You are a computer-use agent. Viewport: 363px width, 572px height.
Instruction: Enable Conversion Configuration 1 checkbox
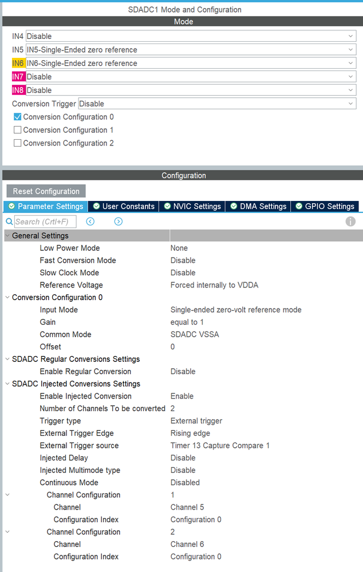point(18,130)
